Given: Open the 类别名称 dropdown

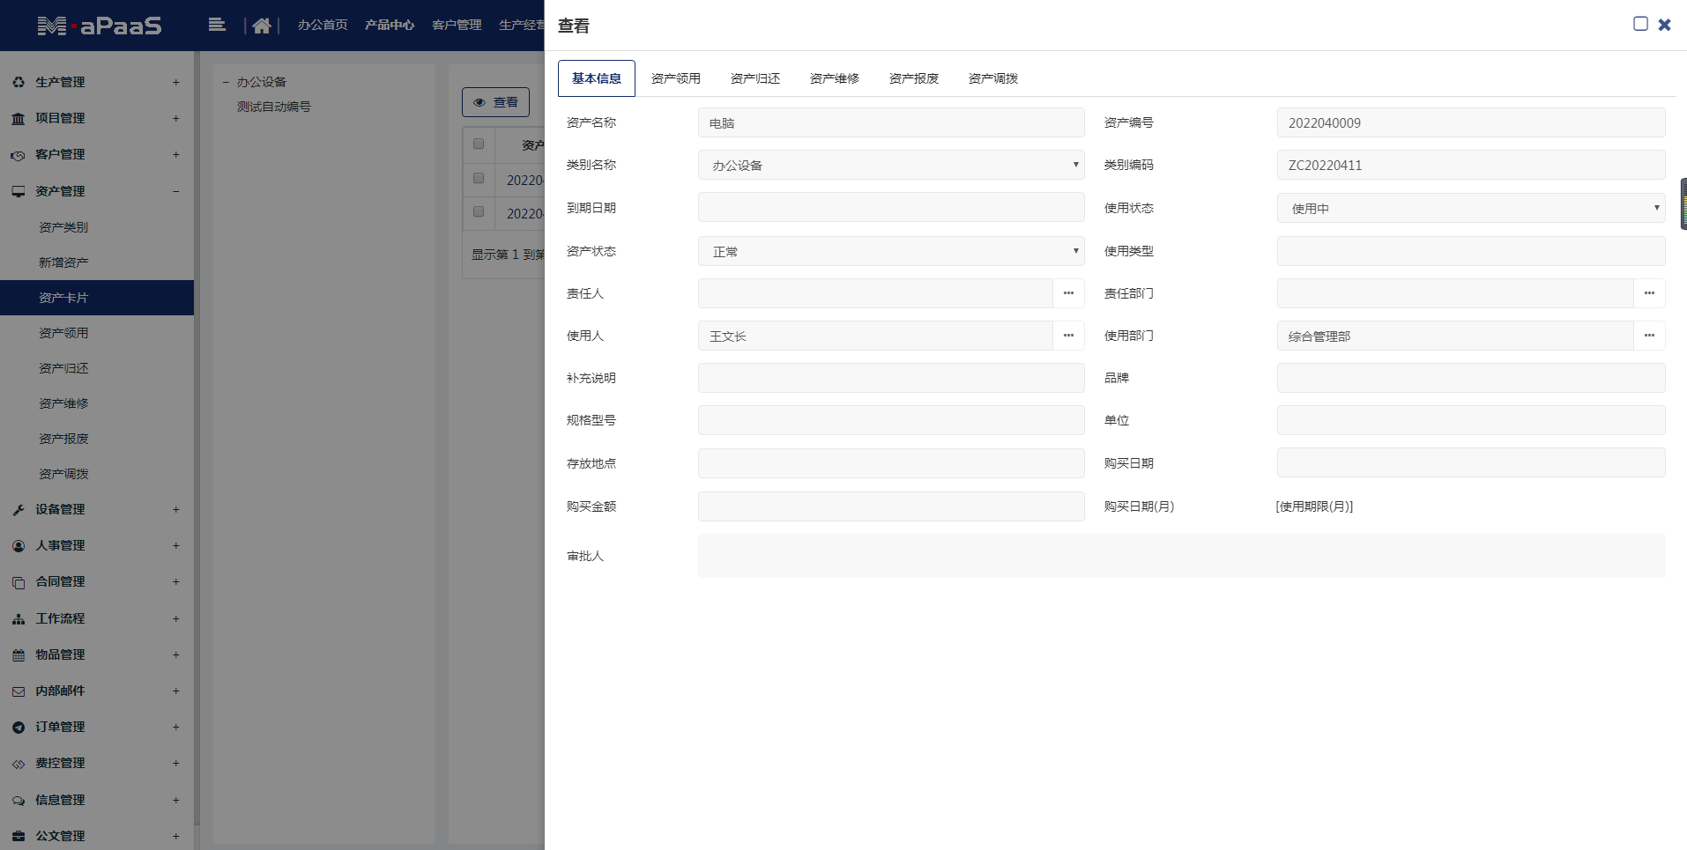Looking at the screenshot, I should coord(891,165).
